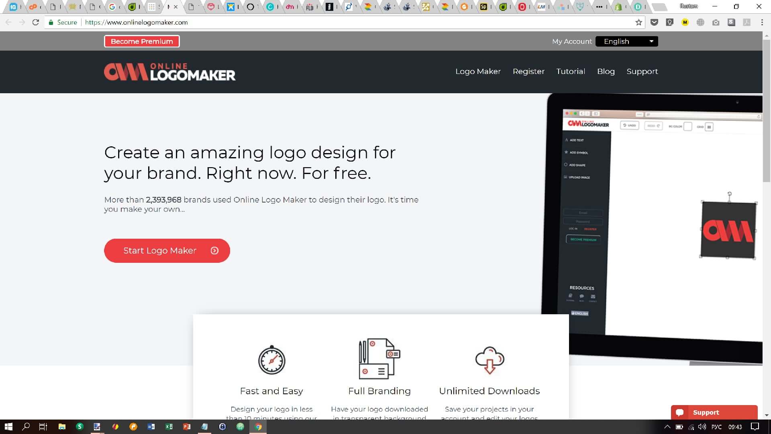Click the camera screenshot extension icon
This screenshot has width=771, height=434.
[x=716, y=23]
